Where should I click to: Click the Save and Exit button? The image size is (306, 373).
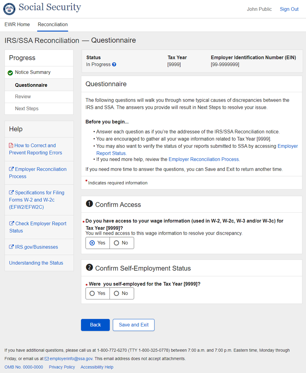[134, 325]
